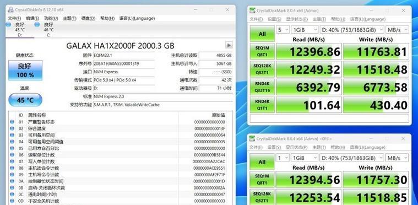Click status dot for attribute 09 主机写命令计数
The image size is (418, 205).
coord(12,175)
